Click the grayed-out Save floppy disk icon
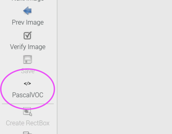This screenshot has height=134, width=172. coord(28,59)
